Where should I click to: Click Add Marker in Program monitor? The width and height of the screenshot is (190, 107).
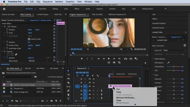82,59
